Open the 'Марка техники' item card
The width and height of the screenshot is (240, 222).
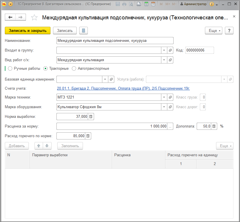pos(170,97)
